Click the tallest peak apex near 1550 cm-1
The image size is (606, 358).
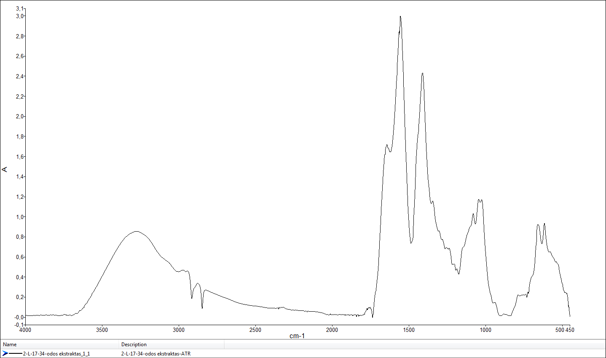(x=400, y=16)
